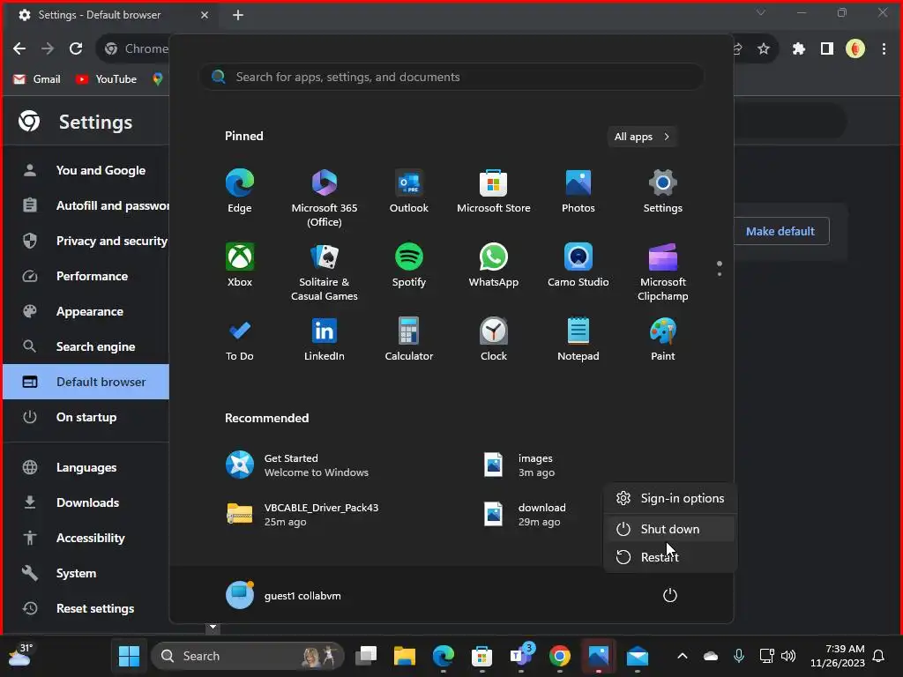Open Gmail bookmark

pyautogui.click(x=37, y=79)
